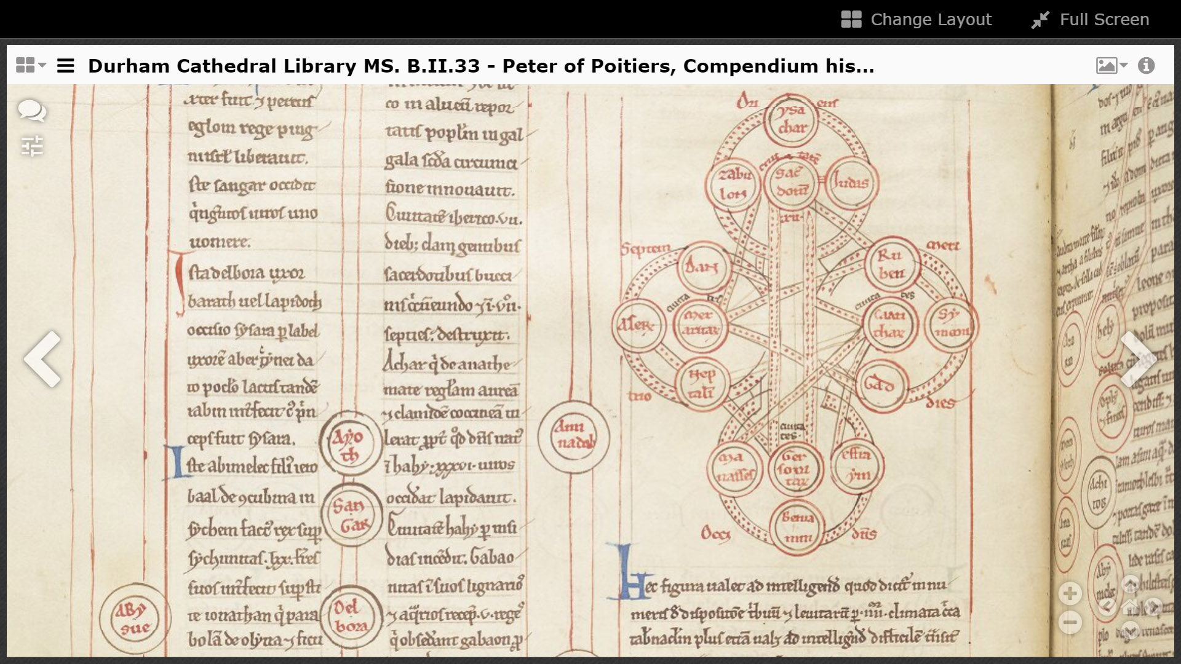Pan the image down with down arrow
Image resolution: width=1181 pixels, height=664 pixels.
(x=1130, y=630)
